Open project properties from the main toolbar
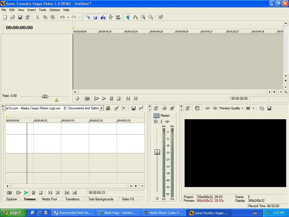Screen dimensions: 289x217 (28, 17)
